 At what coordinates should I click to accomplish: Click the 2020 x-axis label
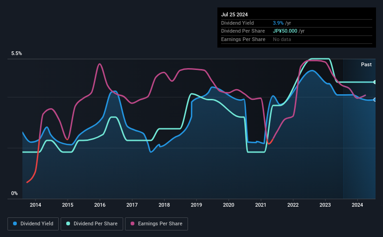(x=229, y=205)
